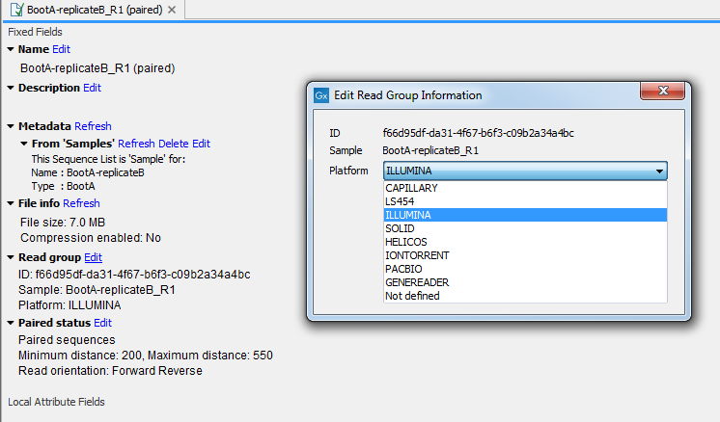The height and width of the screenshot is (422, 720).
Task: Edit the Read group information
Action: coord(93,257)
